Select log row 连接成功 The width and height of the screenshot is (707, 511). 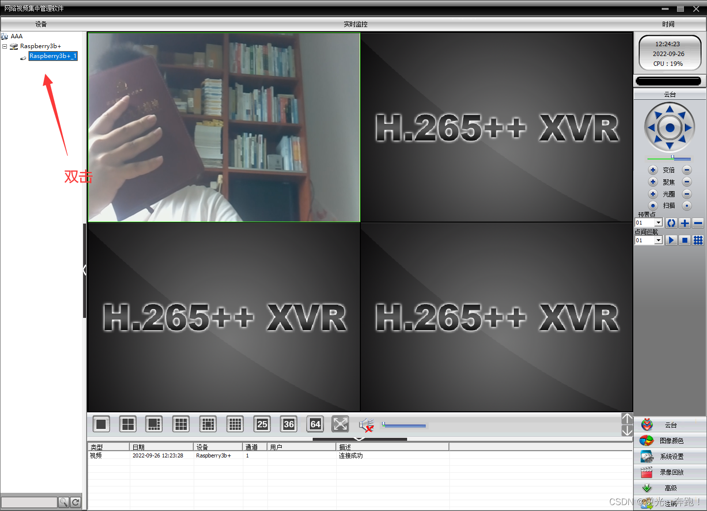point(359,455)
